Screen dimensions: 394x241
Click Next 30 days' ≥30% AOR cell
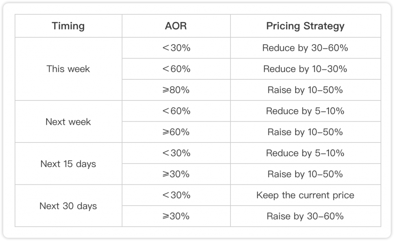176,216
